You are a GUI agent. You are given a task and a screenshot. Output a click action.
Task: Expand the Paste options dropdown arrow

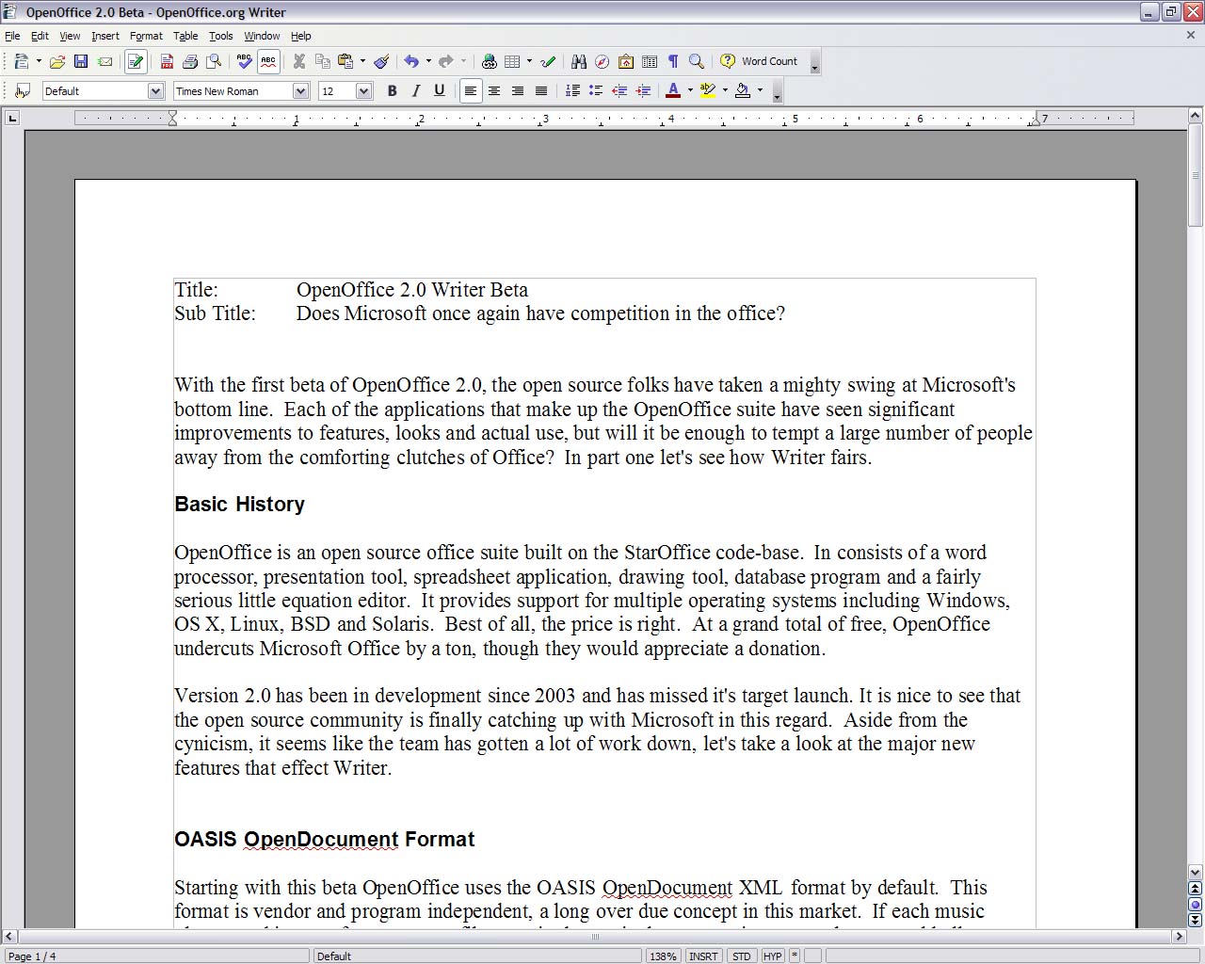pyautogui.click(x=362, y=61)
